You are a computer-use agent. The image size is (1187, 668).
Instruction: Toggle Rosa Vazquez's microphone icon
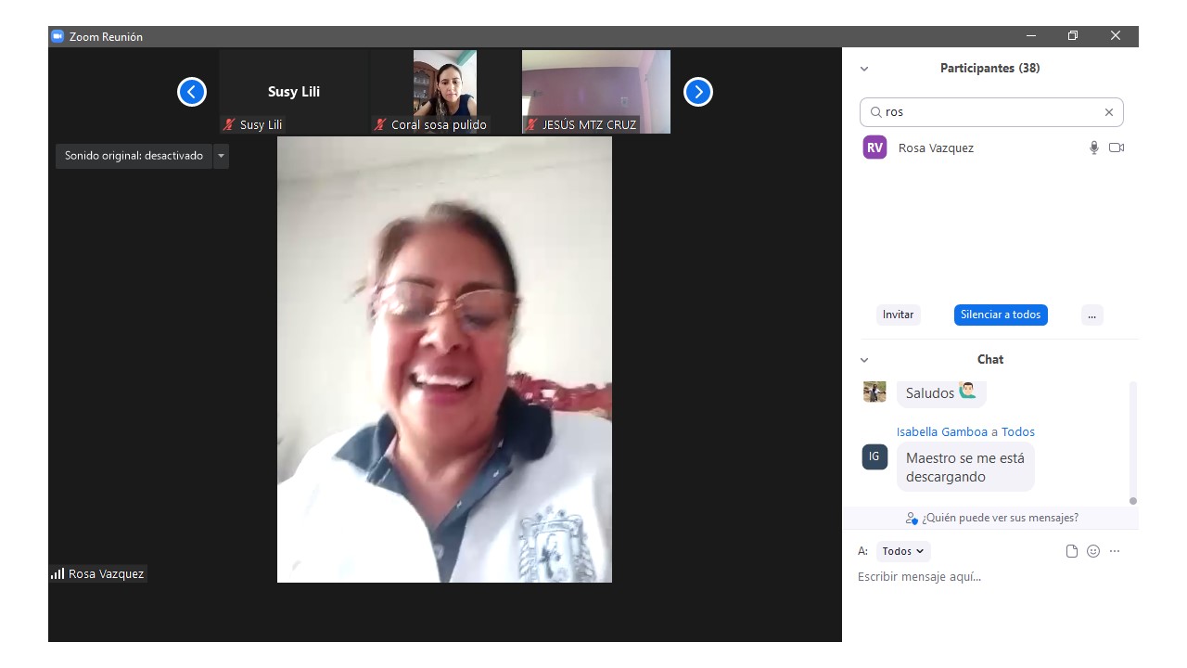[1094, 148]
